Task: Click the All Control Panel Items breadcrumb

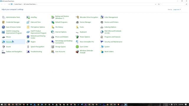Action: [x=30, y=4]
